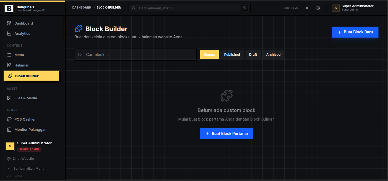This screenshot has width=388, height=181.
Task: Select the Semua filter
Action: pyautogui.click(x=209, y=55)
